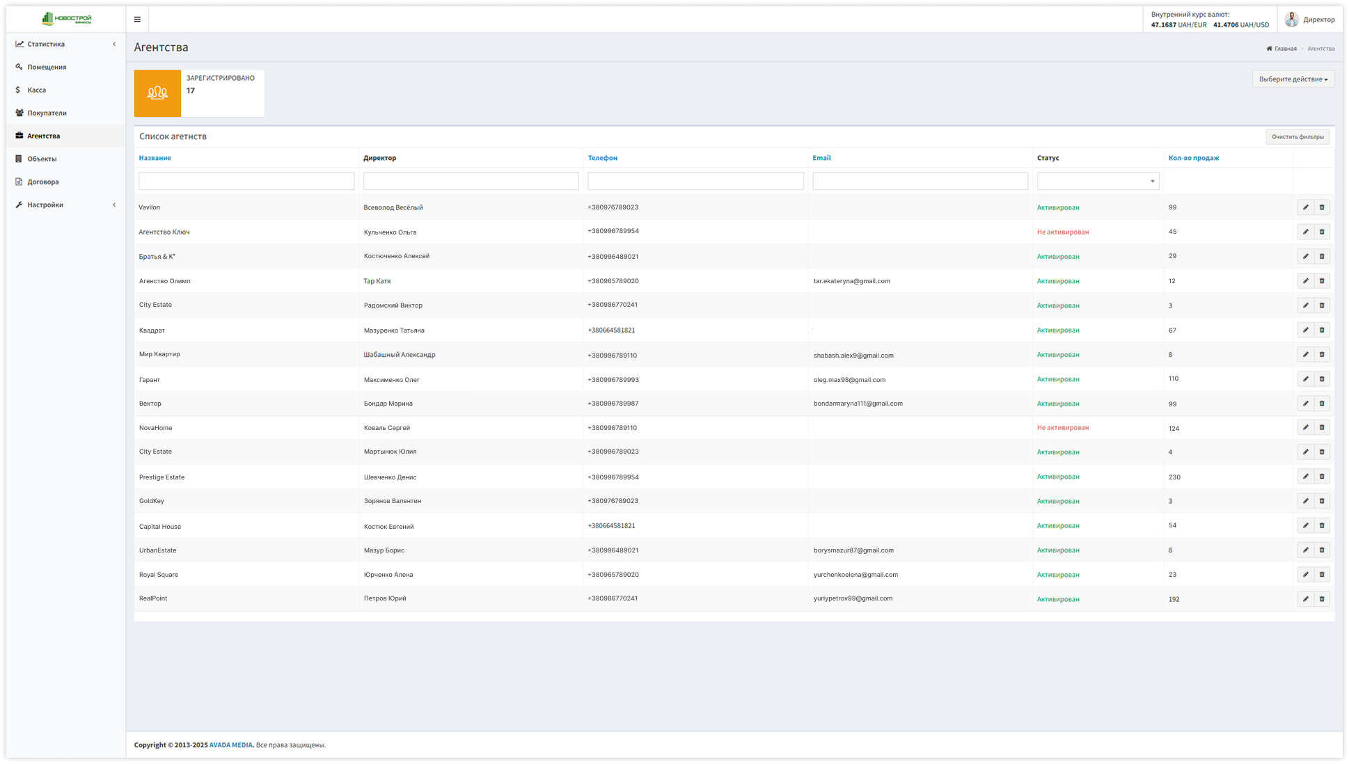Open the Выберите действие dropdown
Image resolution: width=1349 pixels, height=764 pixels.
point(1292,79)
